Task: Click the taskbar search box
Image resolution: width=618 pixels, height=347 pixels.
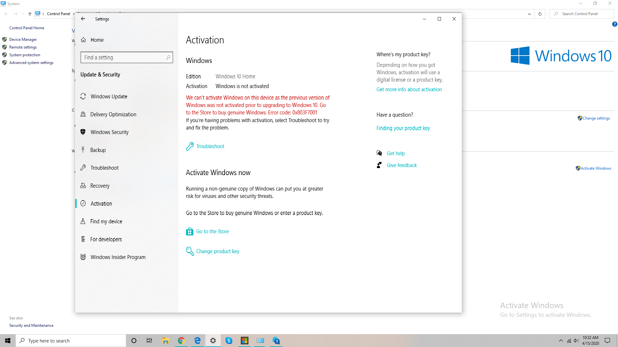Action: tap(71, 341)
